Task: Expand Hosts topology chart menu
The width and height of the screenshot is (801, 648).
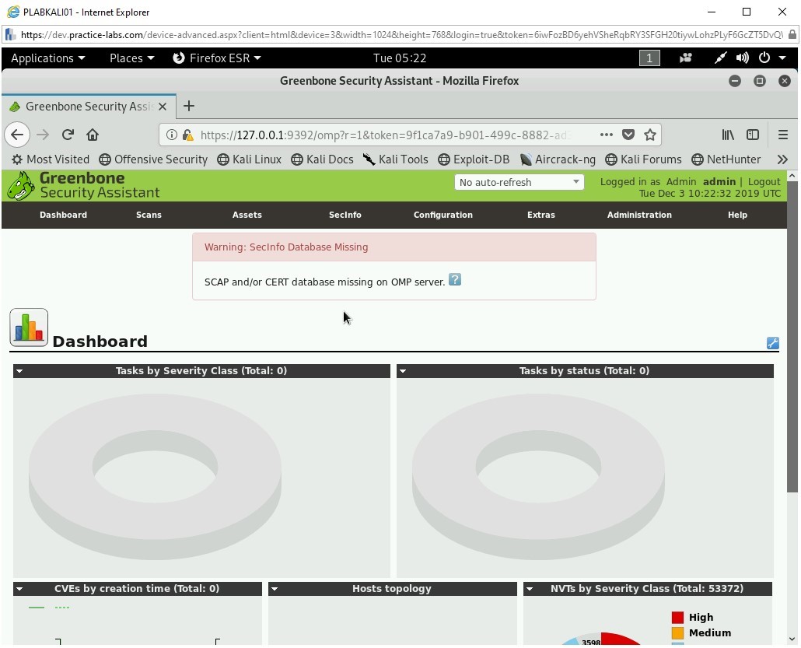Action: (x=275, y=589)
